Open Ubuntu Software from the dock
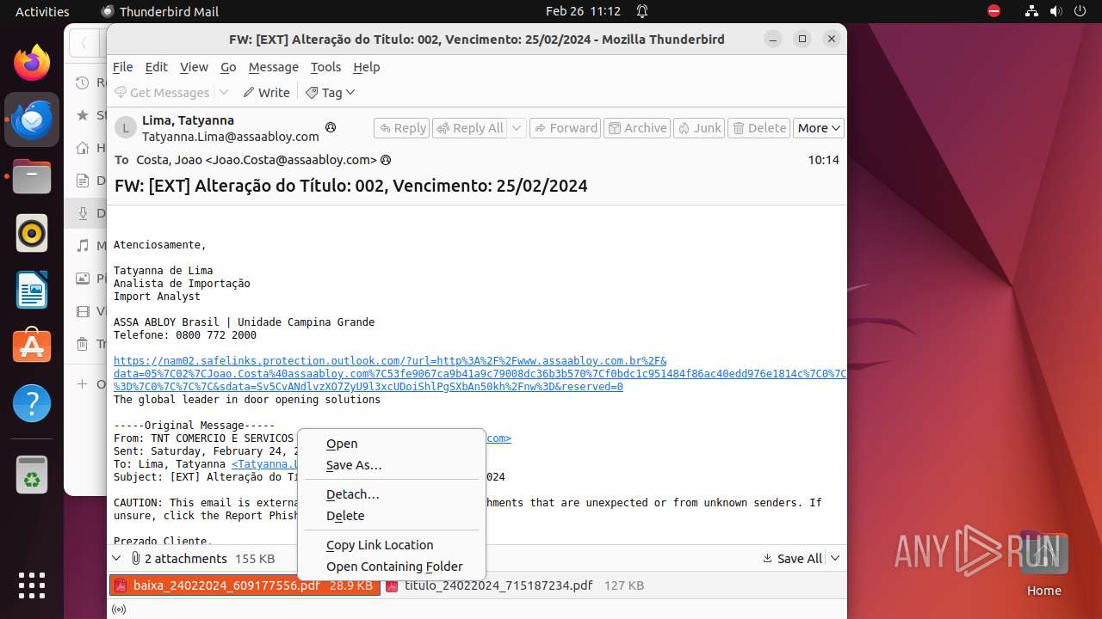This screenshot has height=619, width=1102. click(x=32, y=346)
